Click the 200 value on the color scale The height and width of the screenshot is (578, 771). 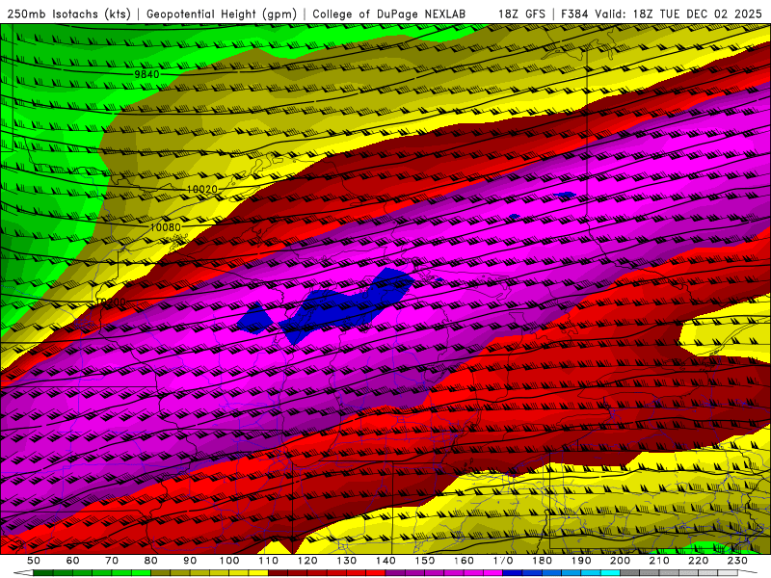point(620,561)
